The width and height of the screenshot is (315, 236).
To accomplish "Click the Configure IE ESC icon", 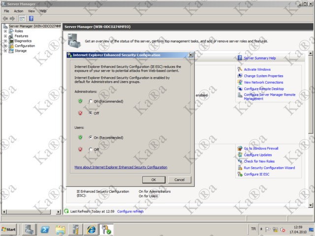I will pos(240,174).
